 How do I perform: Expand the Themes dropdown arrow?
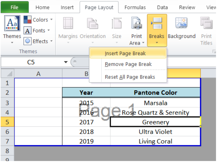(x=12, y=43)
